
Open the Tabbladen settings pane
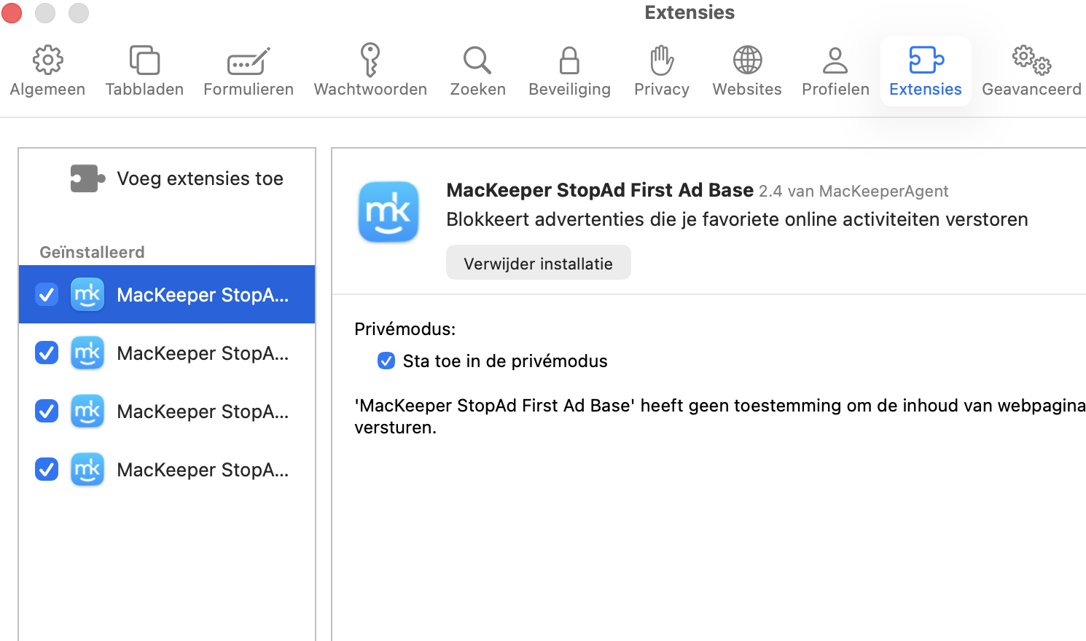point(144,69)
